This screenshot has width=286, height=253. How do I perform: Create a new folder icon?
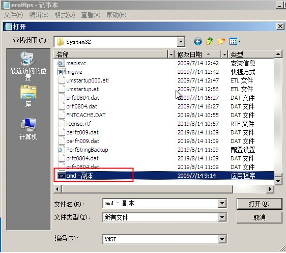click(221, 41)
